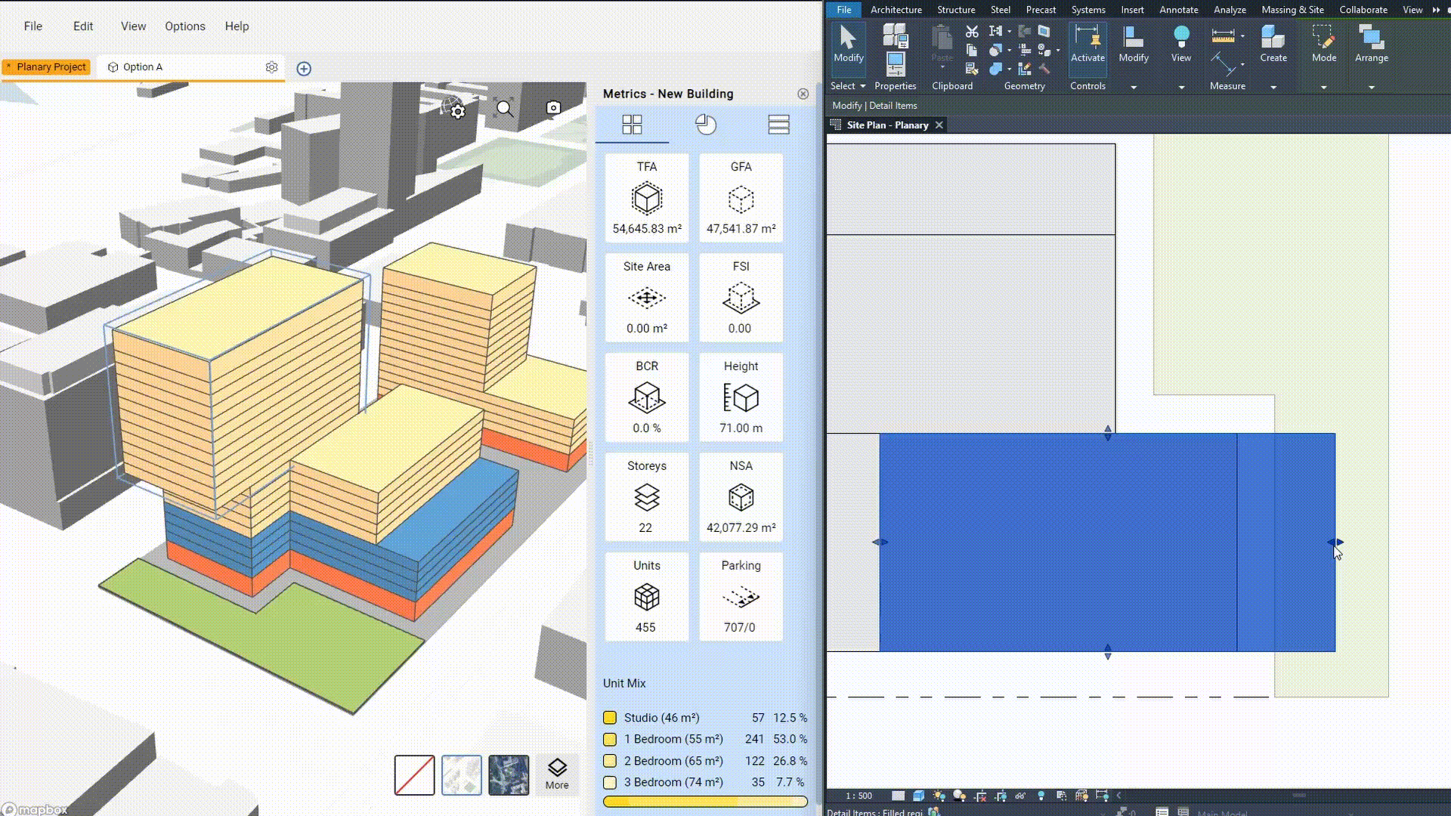Toggle Crop View icon in view control bar
This screenshot has height=816, width=1451.
pos(981,796)
